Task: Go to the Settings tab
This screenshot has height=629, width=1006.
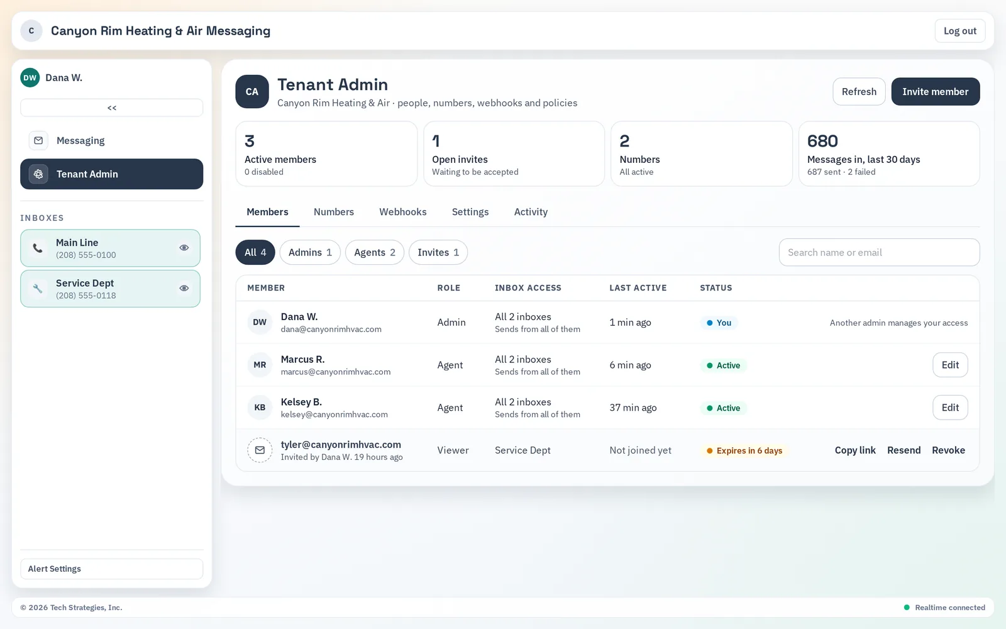Action: point(470,212)
